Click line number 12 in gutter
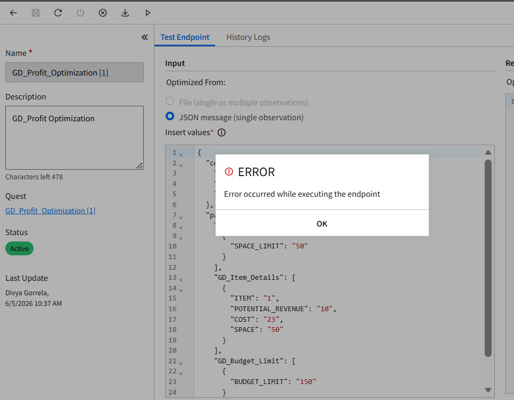 click(173, 267)
